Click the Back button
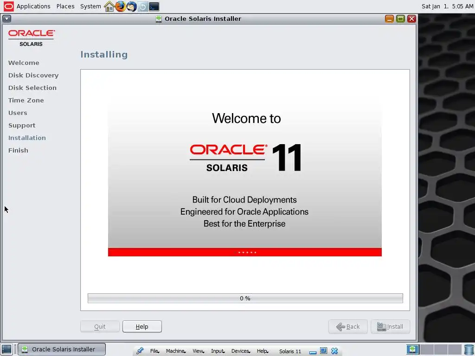Viewport: 475px width, 356px height. pos(348,326)
